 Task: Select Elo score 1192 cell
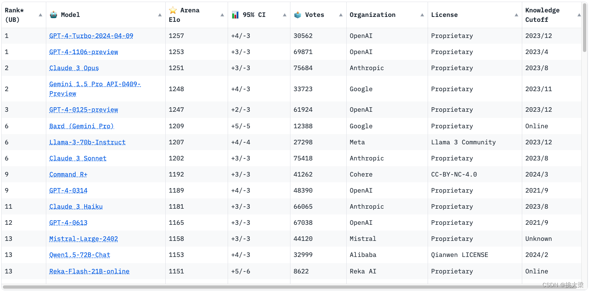[197, 174]
